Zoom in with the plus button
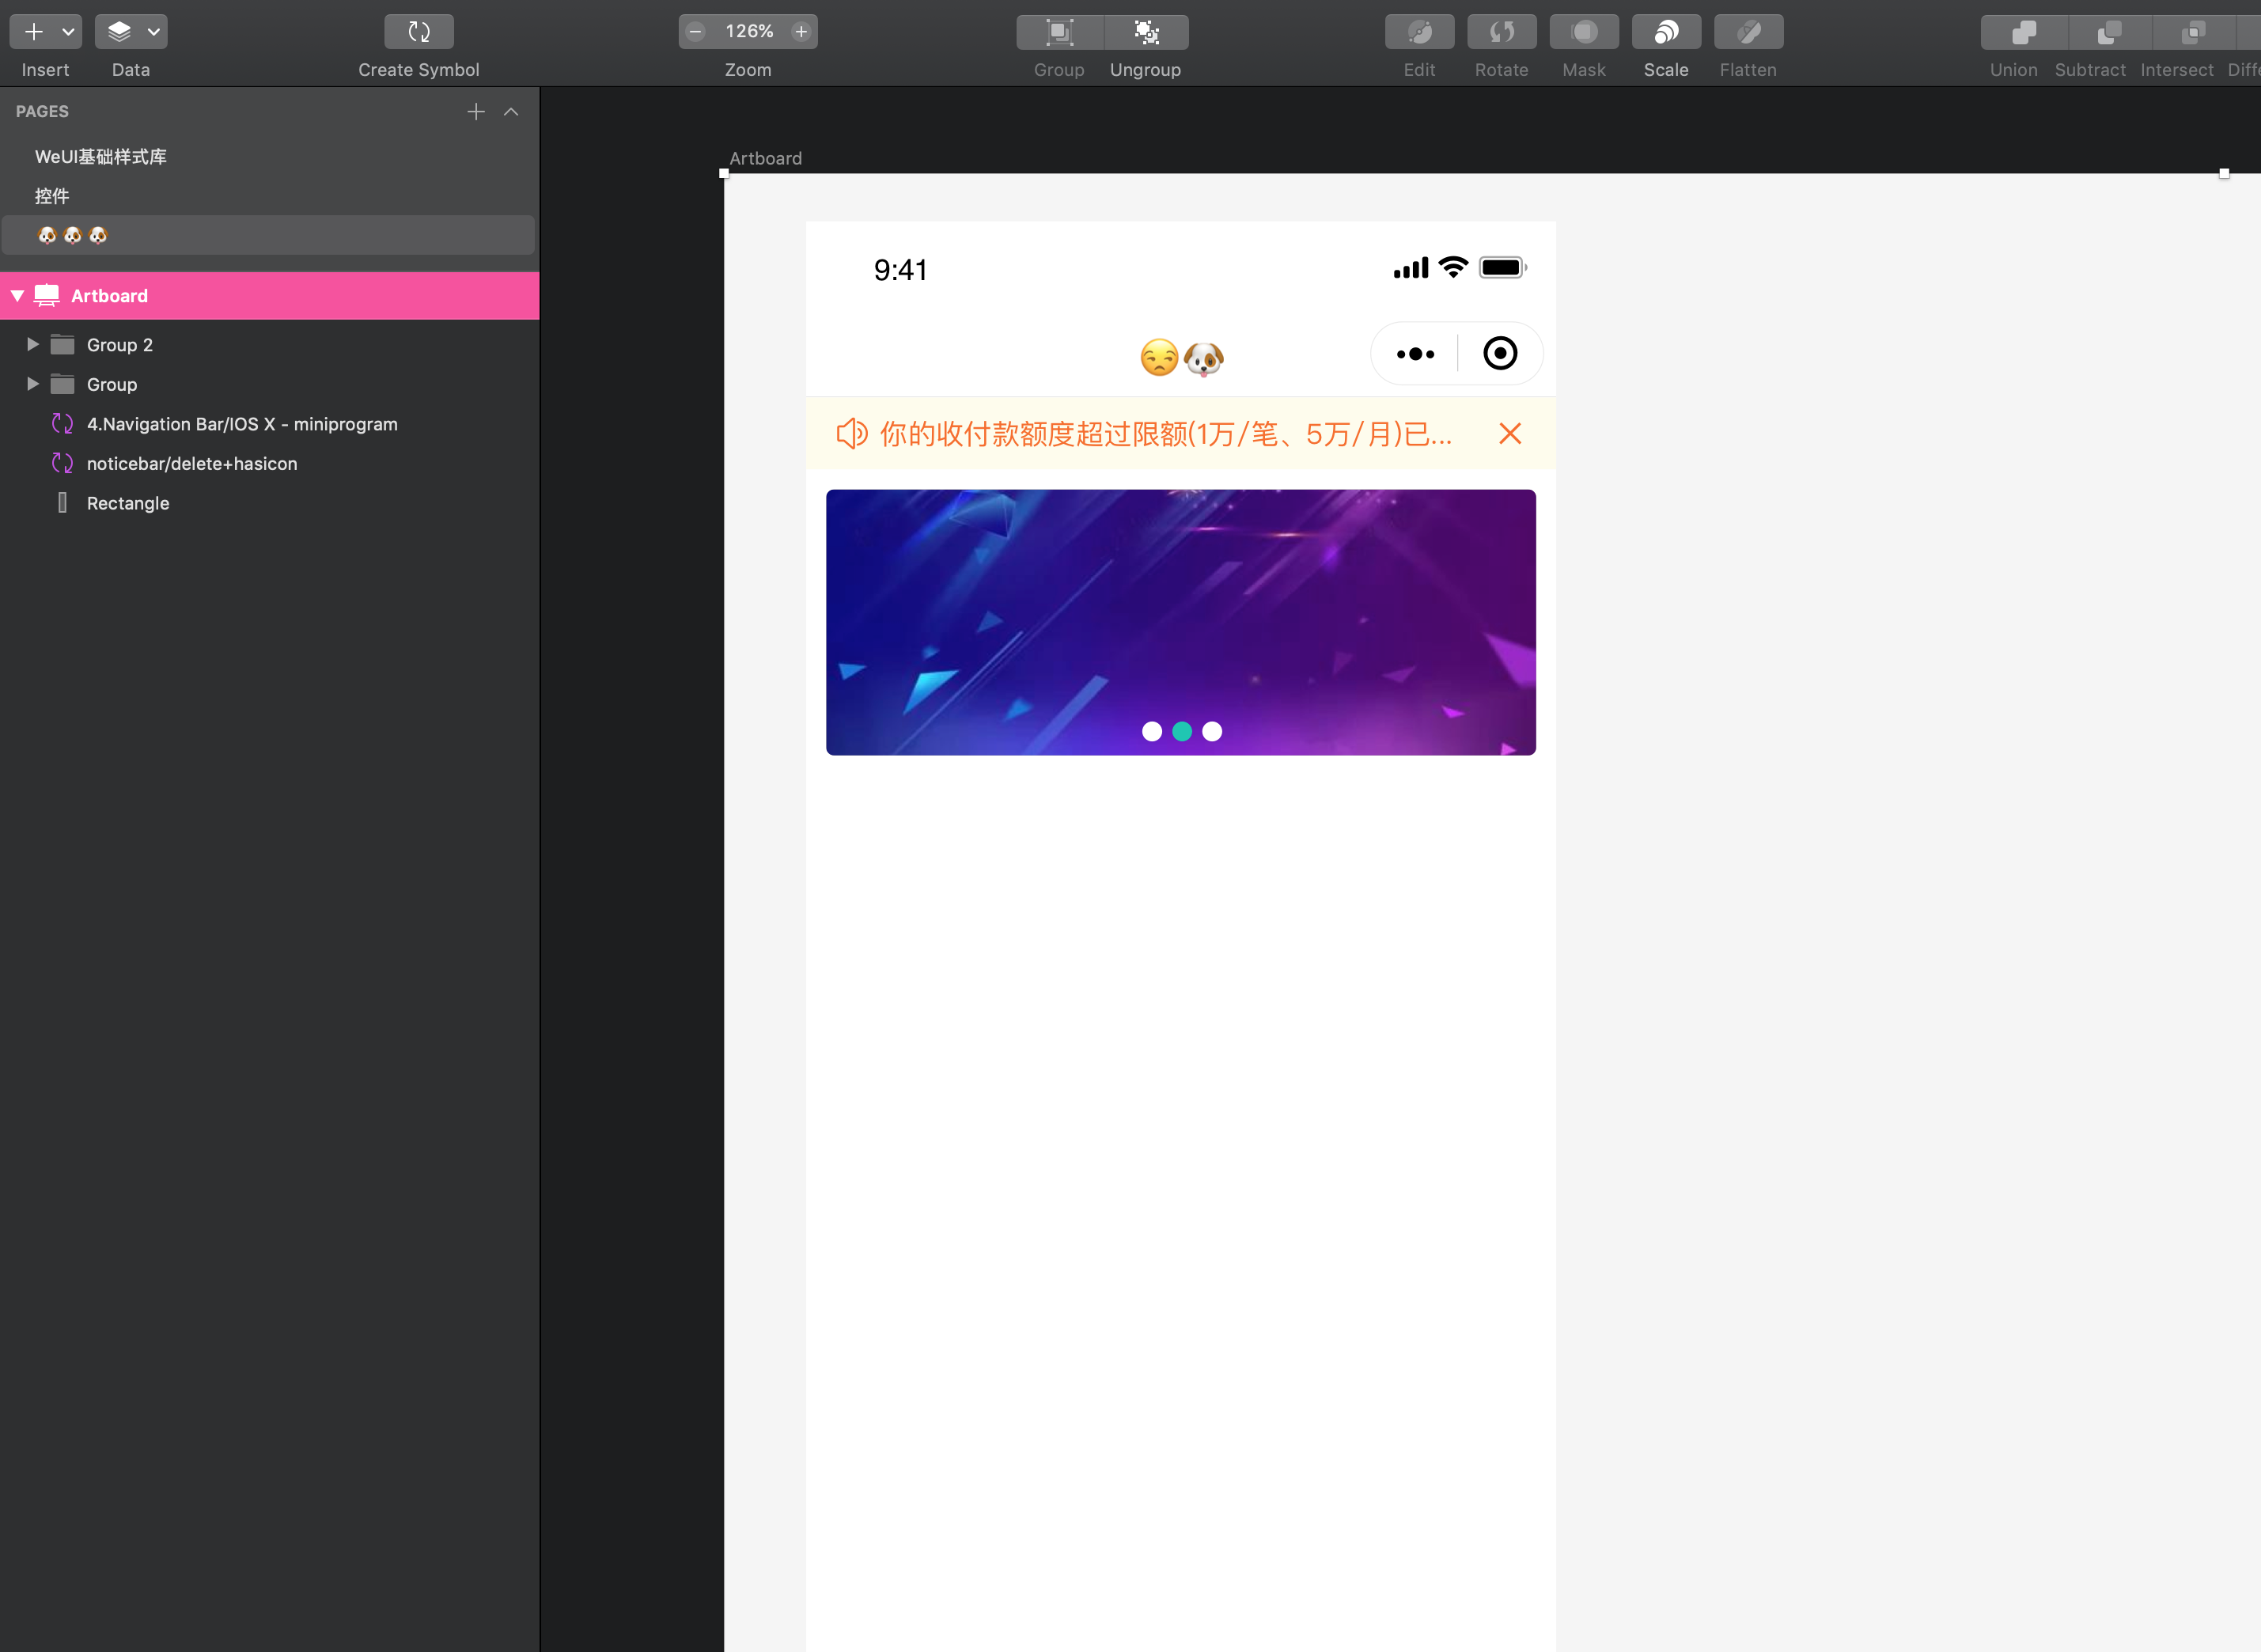 (801, 32)
